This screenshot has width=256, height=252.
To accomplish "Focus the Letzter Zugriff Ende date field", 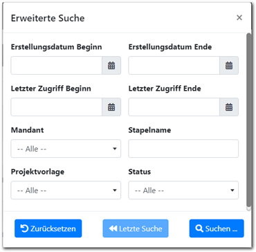I will click(174, 107).
